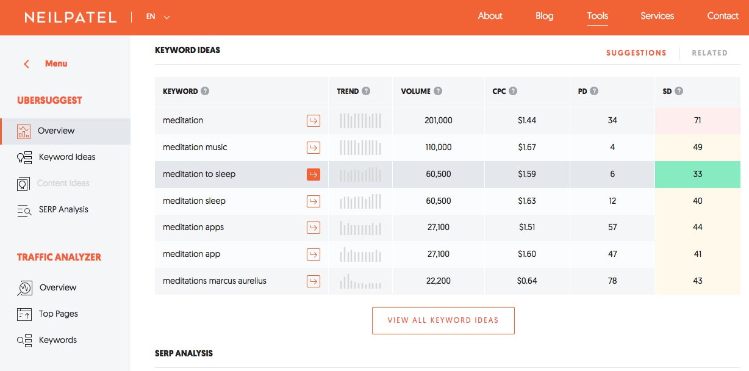Click the NEILPATEL logo
The height and width of the screenshot is (371, 749).
[x=71, y=18]
